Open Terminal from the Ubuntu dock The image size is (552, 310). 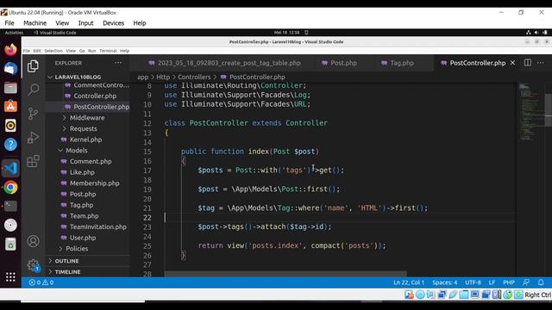(x=10, y=206)
